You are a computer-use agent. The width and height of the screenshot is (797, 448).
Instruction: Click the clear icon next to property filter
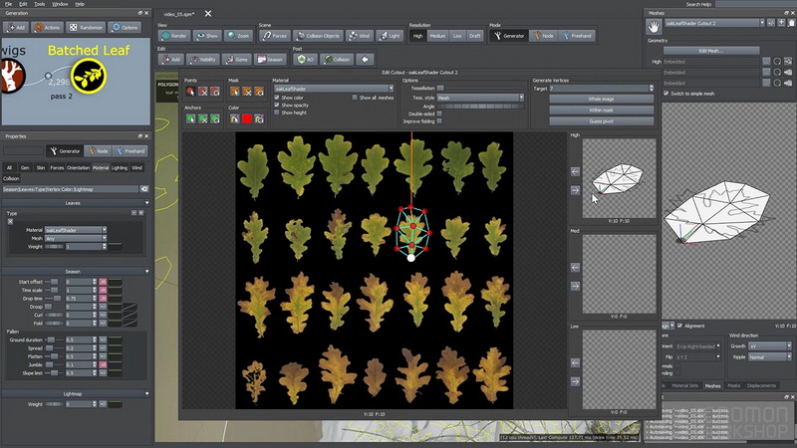tap(144, 189)
